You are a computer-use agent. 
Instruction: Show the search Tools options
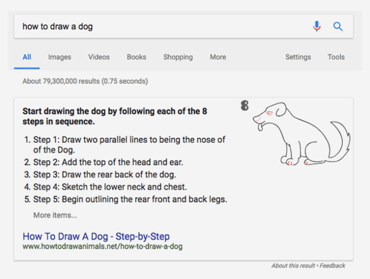336,57
